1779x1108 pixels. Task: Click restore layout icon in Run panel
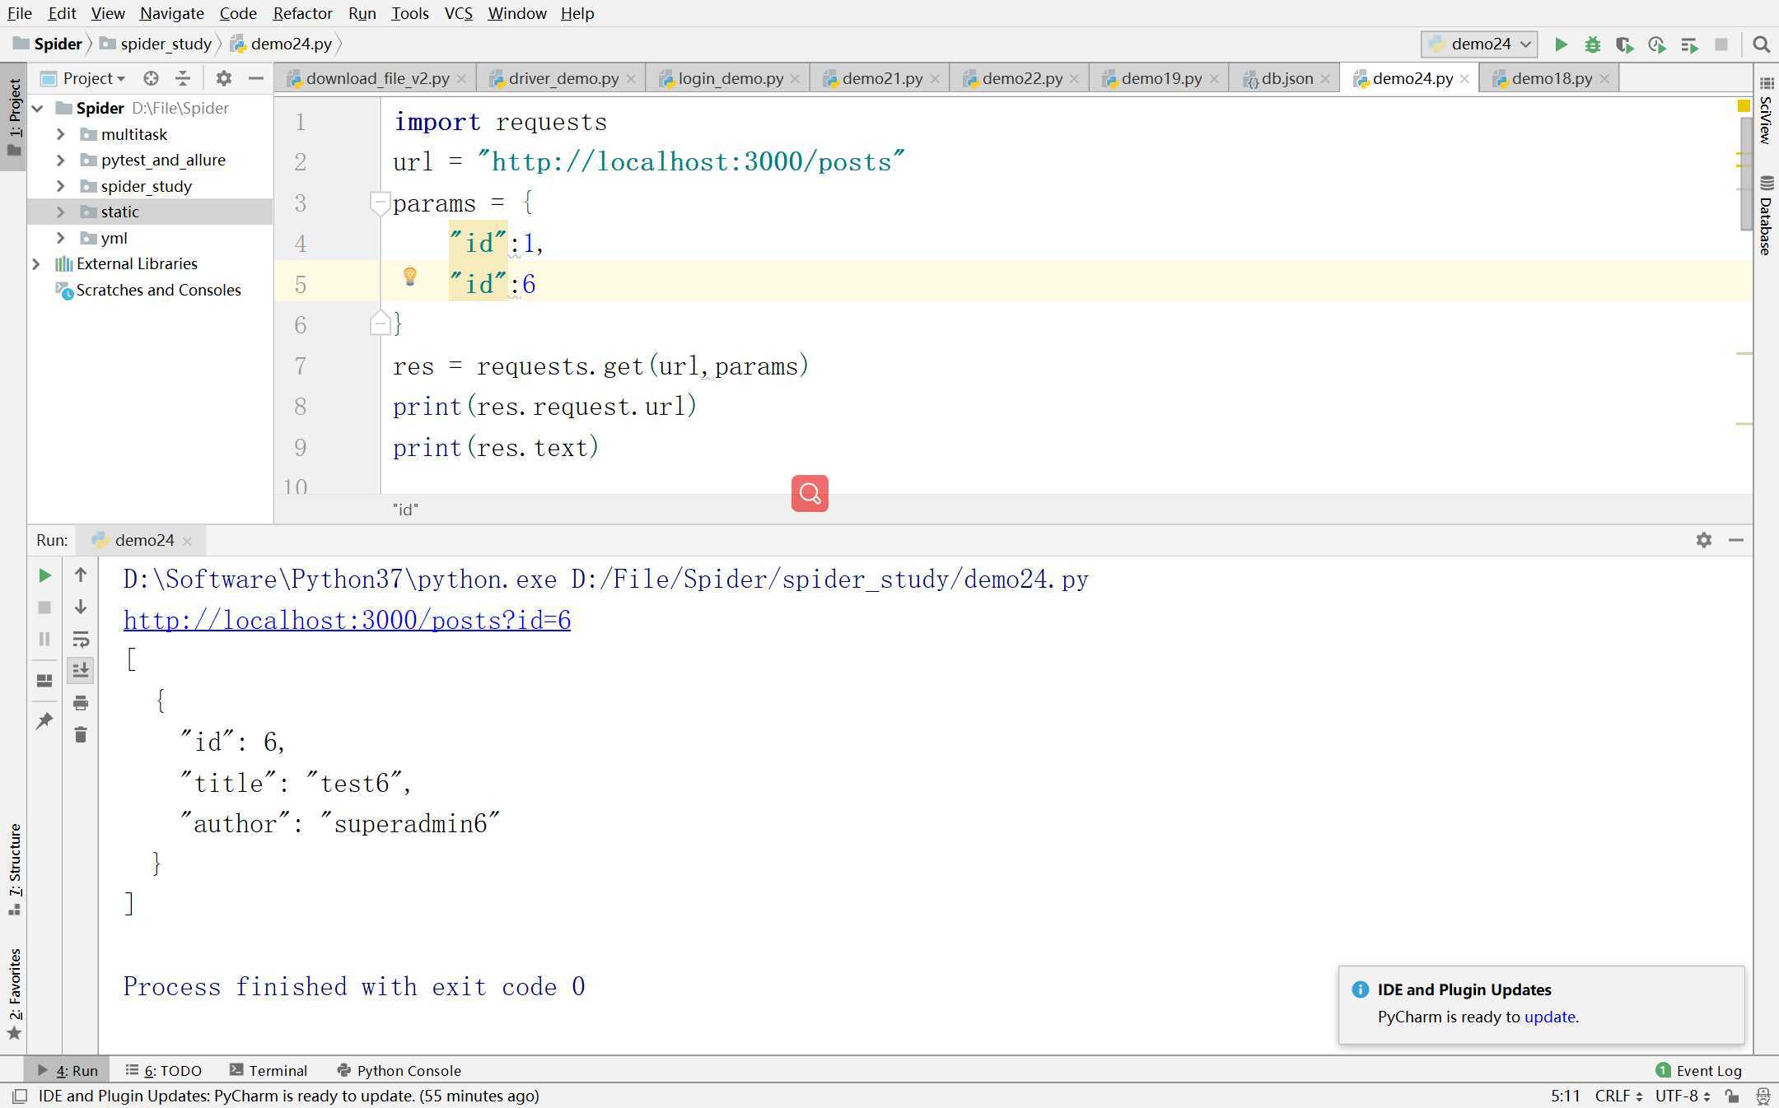click(44, 681)
